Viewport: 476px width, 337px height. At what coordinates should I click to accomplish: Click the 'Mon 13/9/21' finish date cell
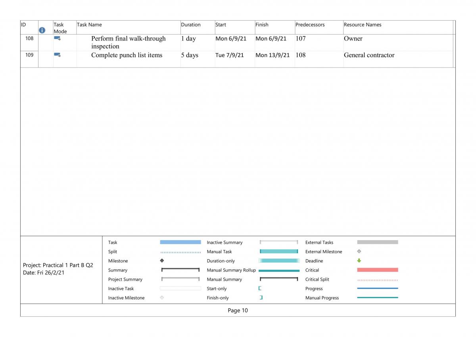[x=275, y=59]
